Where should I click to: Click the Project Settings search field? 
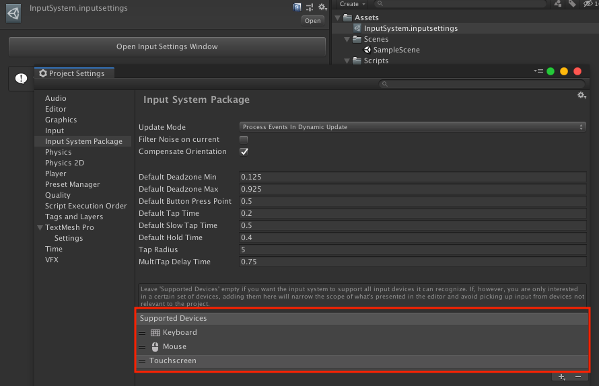(x=482, y=83)
